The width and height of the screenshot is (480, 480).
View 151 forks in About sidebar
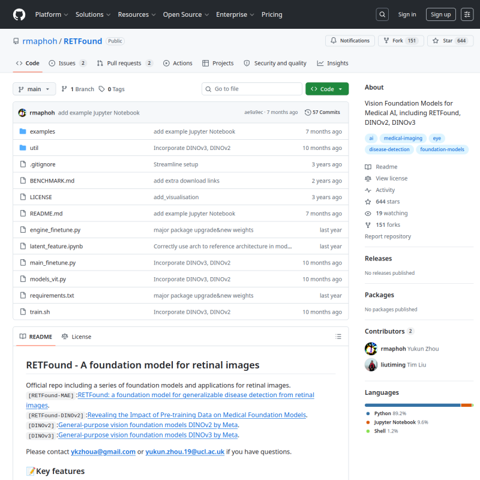[383, 225]
